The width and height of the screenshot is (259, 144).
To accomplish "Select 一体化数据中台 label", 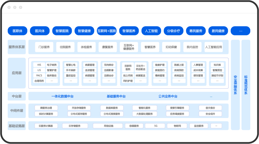I will pyautogui.click(x=62, y=96).
